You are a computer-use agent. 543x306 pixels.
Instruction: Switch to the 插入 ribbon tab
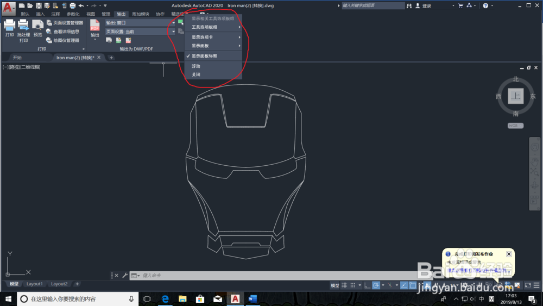point(40,14)
